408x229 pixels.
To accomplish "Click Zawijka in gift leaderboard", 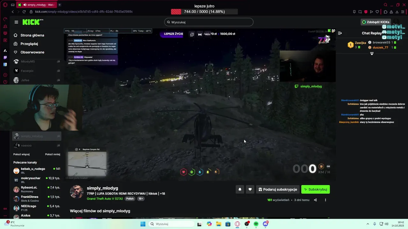I will tap(360, 43).
